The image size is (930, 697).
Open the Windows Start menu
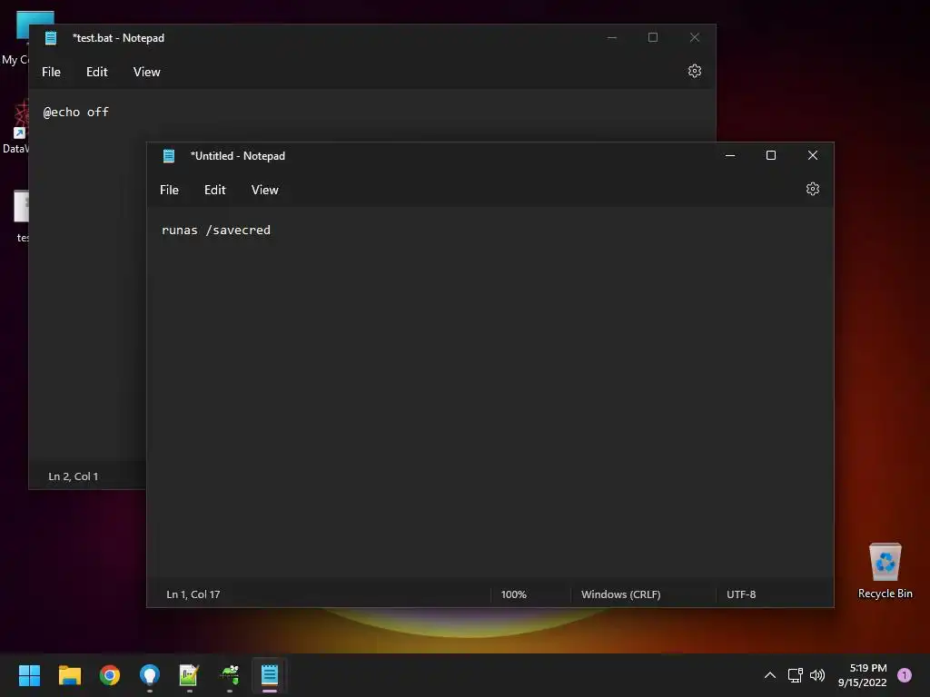point(29,675)
